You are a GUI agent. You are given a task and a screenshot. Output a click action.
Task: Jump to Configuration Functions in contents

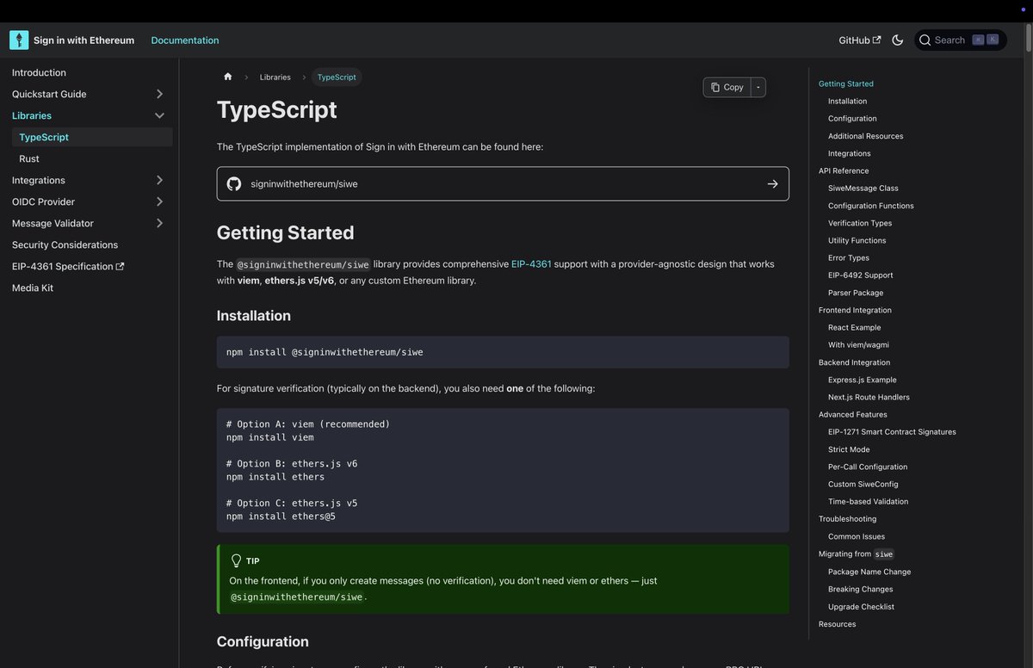871,206
